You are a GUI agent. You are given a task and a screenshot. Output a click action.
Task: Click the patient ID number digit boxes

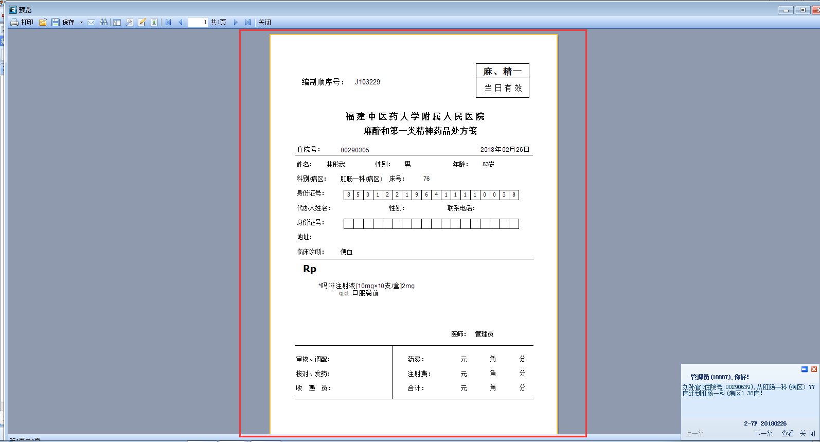[x=431, y=195]
